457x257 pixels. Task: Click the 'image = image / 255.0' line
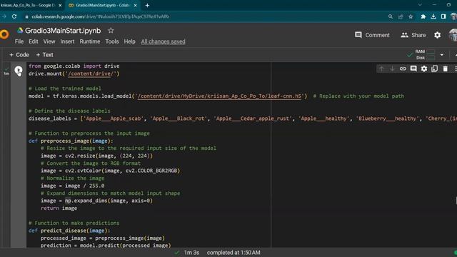click(73, 186)
